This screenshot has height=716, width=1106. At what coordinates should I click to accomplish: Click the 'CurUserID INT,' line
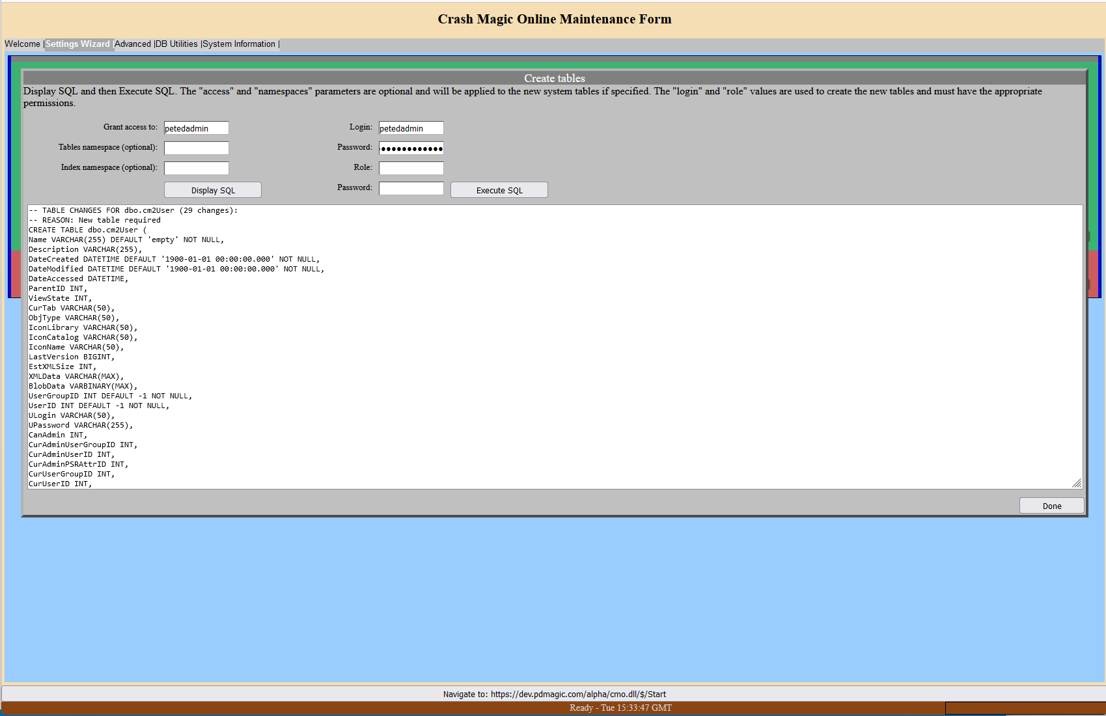tap(61, 484)
